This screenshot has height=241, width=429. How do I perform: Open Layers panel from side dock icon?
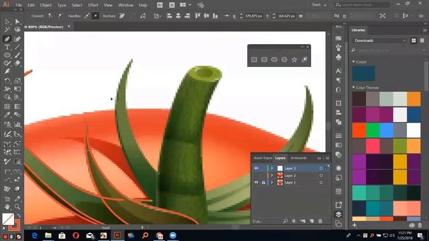[x=339, y=214]
